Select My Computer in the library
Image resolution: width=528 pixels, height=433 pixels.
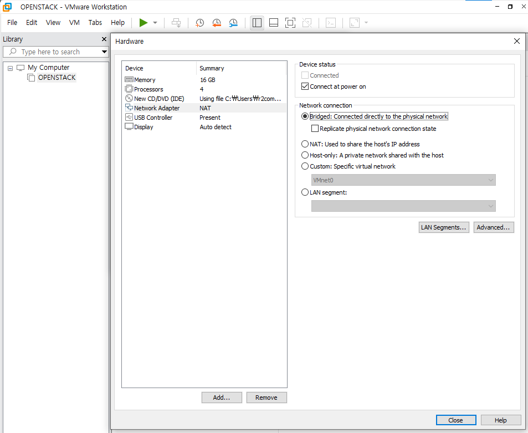[49, 68]
